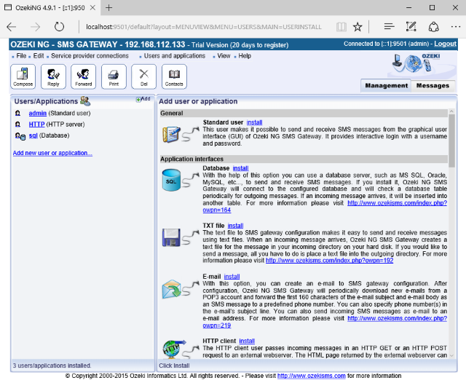This screenshot has width=466, height=383.
Task: Open the Make a Web Note tool
Action: pyautogui.click(x=411, y=27)
